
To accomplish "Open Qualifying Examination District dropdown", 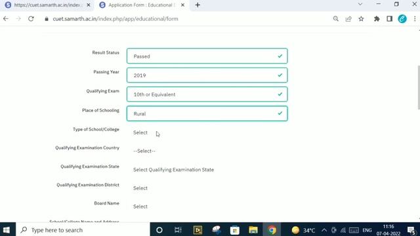I will point(207,188).
